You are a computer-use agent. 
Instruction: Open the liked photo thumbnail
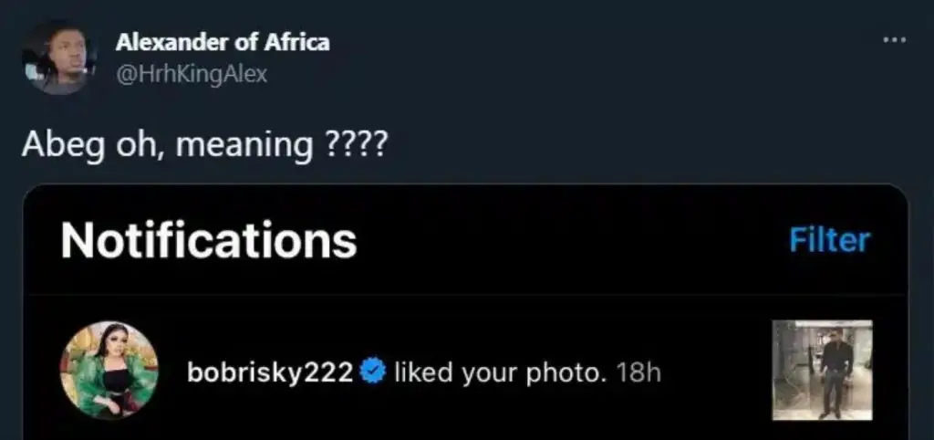822,370
